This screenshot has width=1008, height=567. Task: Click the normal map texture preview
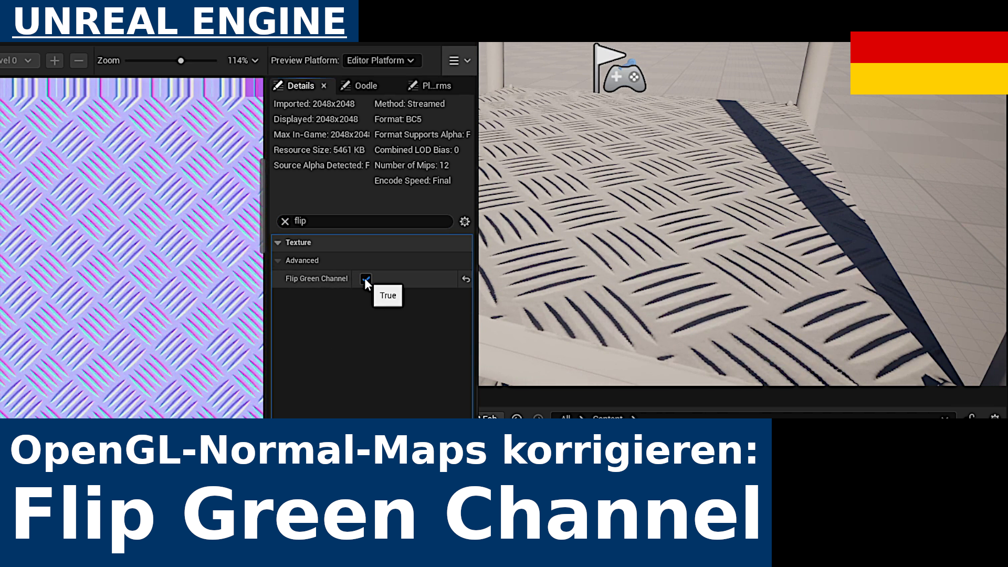[x=131, y=248]
